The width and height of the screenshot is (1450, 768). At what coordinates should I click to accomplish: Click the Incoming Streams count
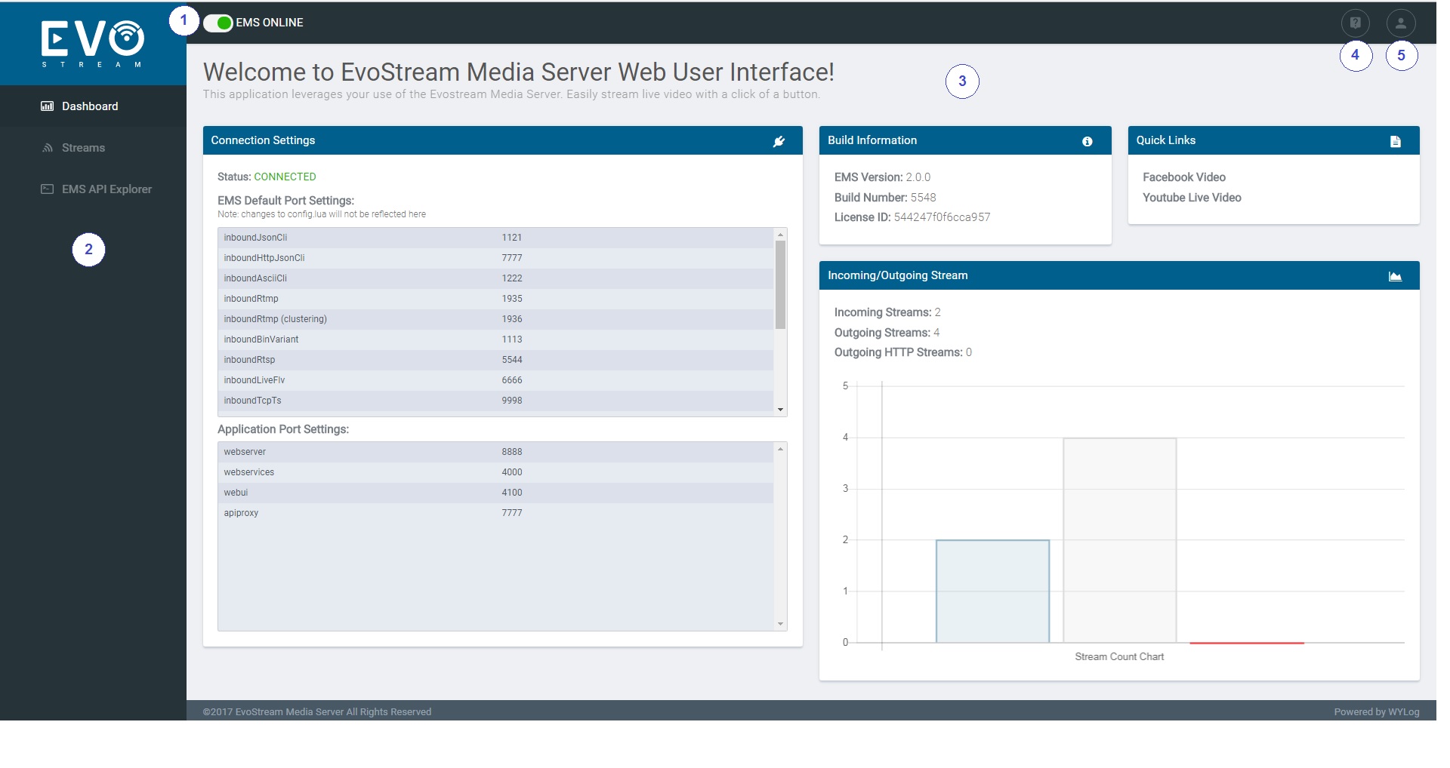[x=937, y=312]
